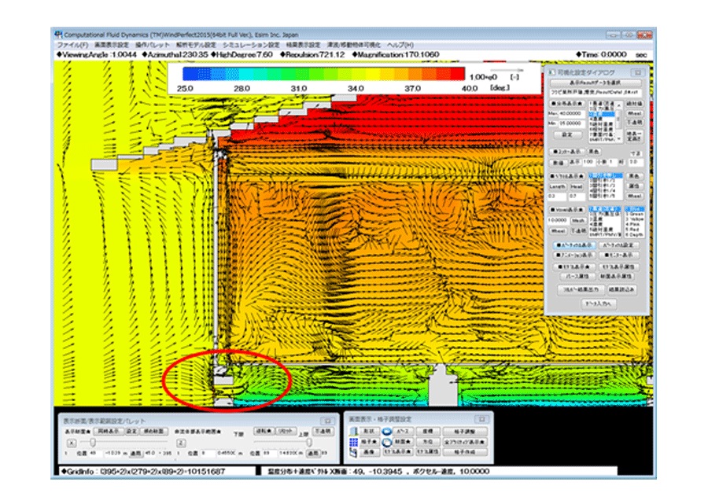The image size is (708, 504).
Task: Open the 結果表示設定 menu
Action: (x=303, y=45)
